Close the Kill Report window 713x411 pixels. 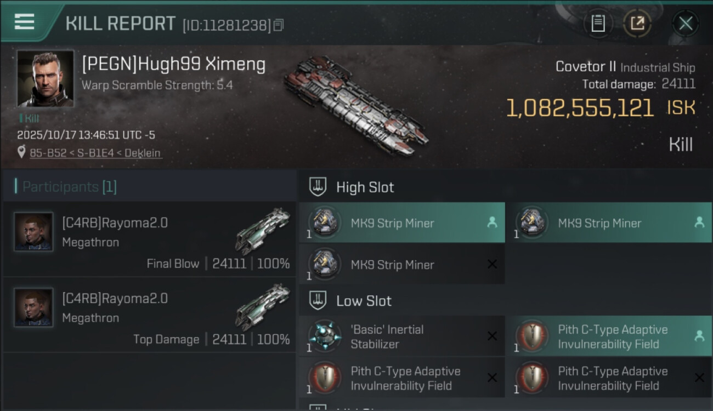685,23
